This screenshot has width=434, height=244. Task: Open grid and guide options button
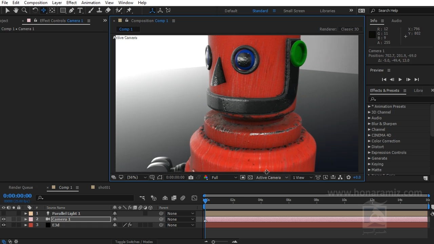[x=152, y=178]
